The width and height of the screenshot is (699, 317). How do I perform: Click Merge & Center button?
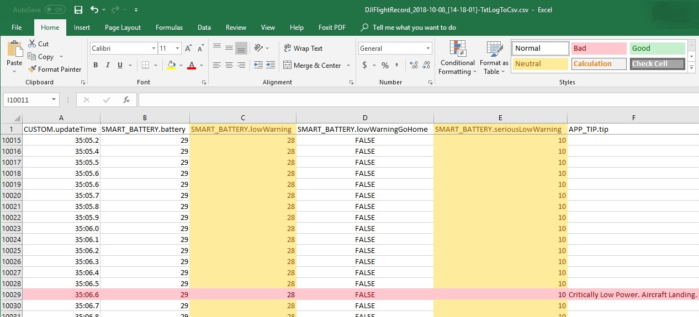pos(313,65)
